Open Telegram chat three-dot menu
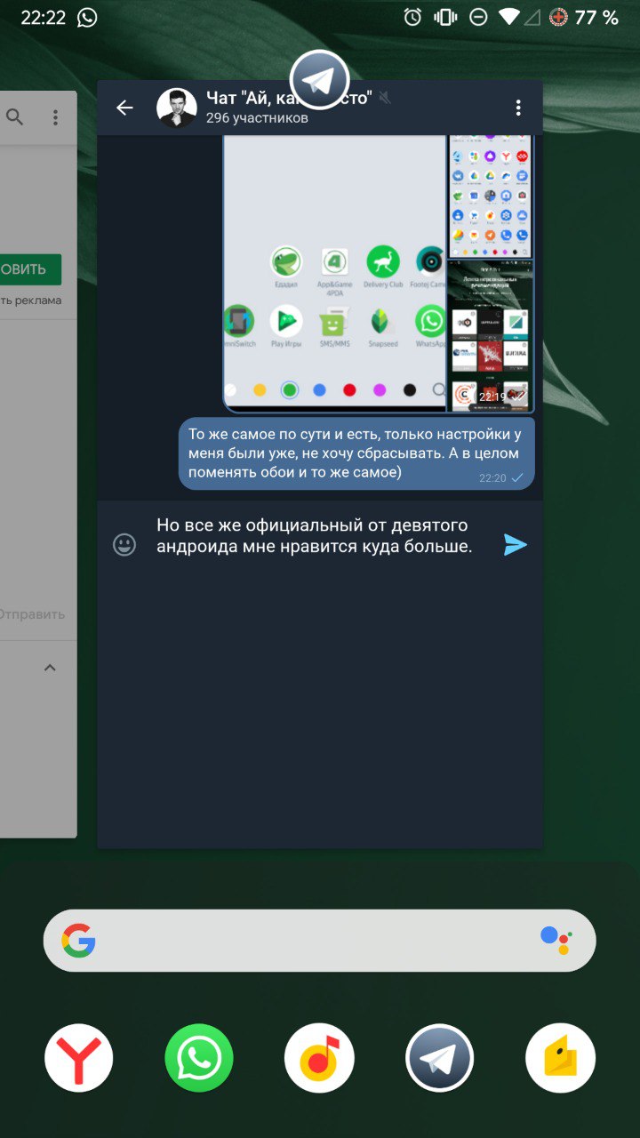 point(518,108)
